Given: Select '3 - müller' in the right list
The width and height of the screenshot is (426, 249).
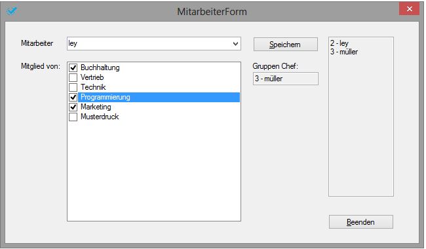Looking at the screenshot, I should point(344,52).
